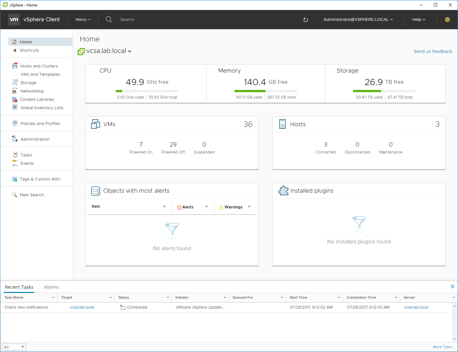This screenshot has width=458, height=352.
Task: Click the red Alerts column icon
Action: coord(179,207)
